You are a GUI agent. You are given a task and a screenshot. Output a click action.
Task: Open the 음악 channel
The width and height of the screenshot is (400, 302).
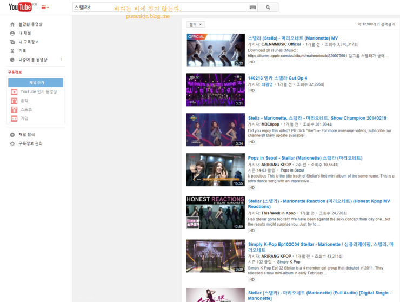[24, 101]
